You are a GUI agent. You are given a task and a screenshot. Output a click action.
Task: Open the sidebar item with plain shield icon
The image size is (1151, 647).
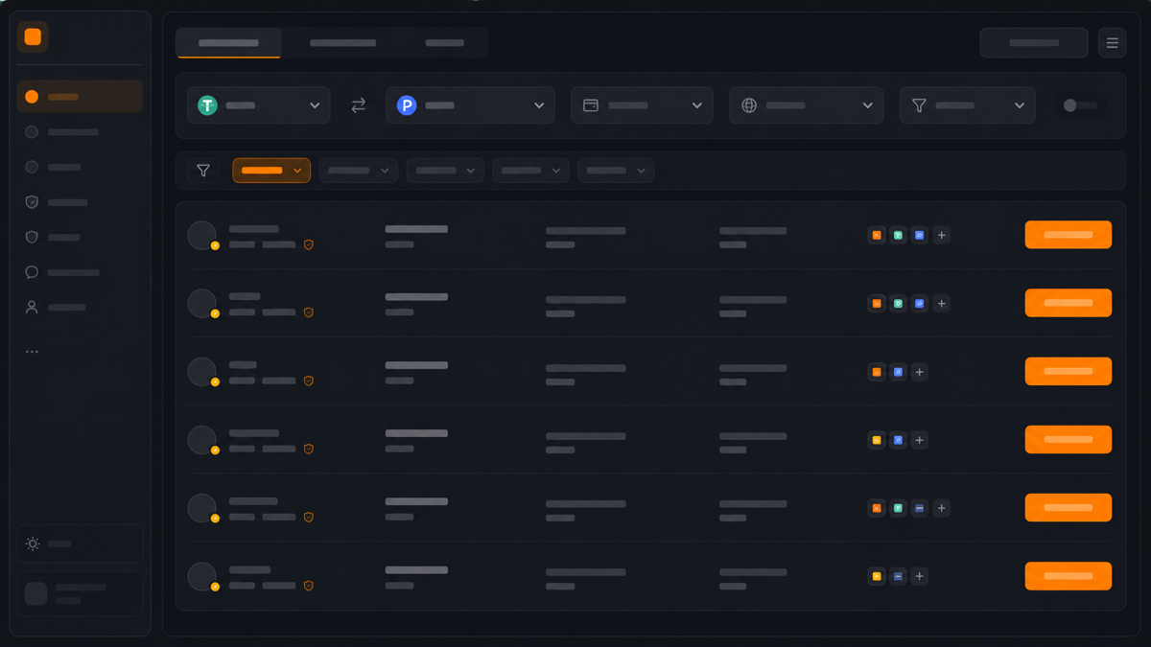[80, 237]
